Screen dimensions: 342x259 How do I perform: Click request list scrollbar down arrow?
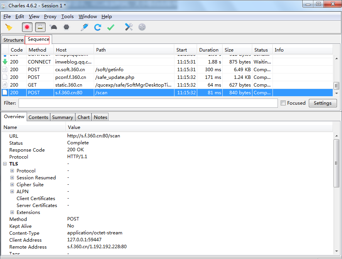coord(337,93)
